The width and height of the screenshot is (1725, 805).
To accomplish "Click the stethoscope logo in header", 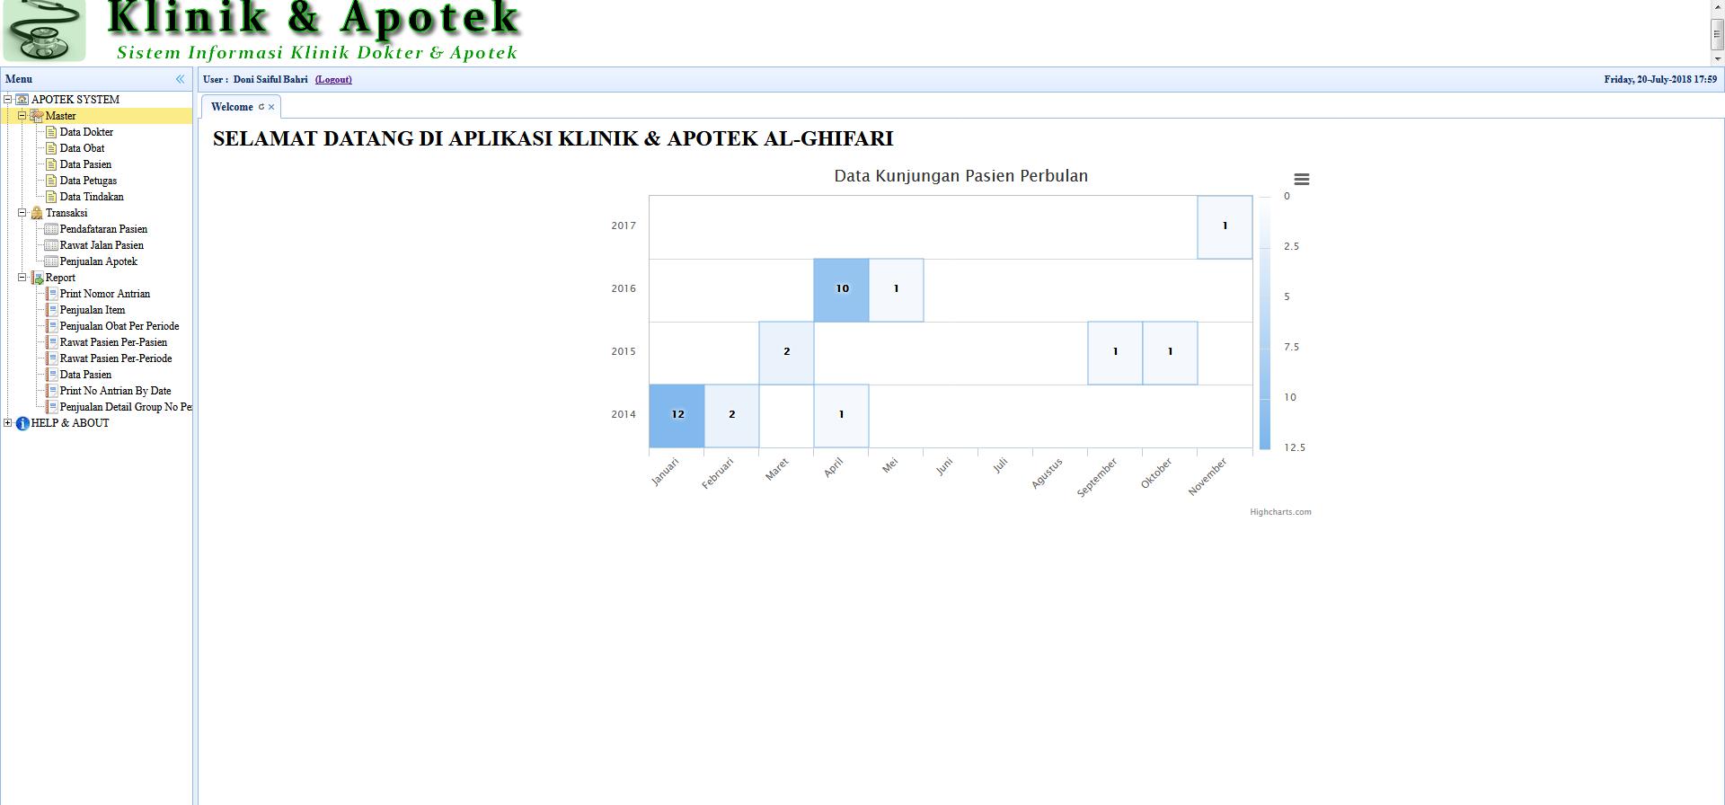I will coord(43,31).
